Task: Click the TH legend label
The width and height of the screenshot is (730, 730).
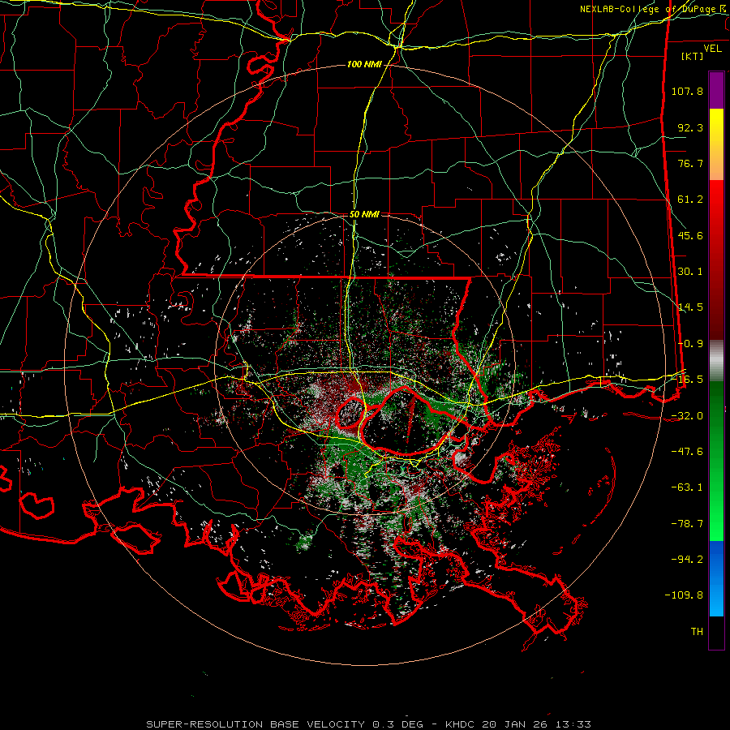Action: (697, 632)
